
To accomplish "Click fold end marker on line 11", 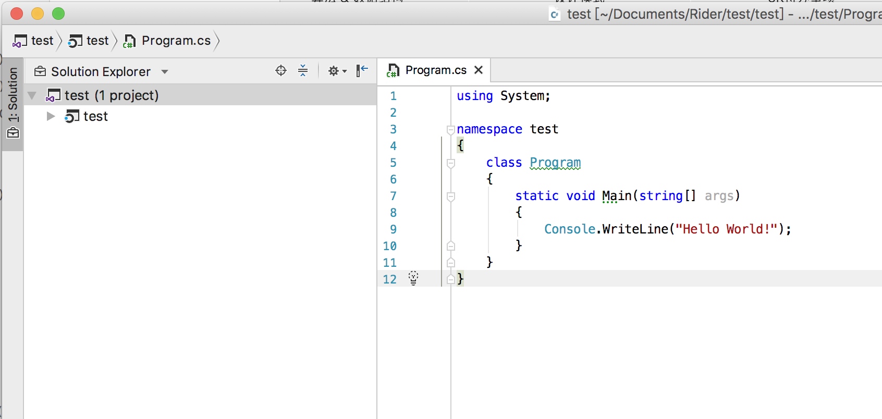I will click(451, 263).
